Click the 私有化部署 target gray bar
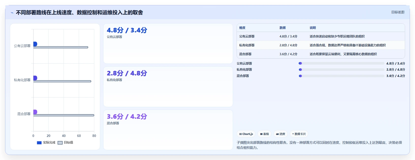415x160 pixels. pos(62,81)
